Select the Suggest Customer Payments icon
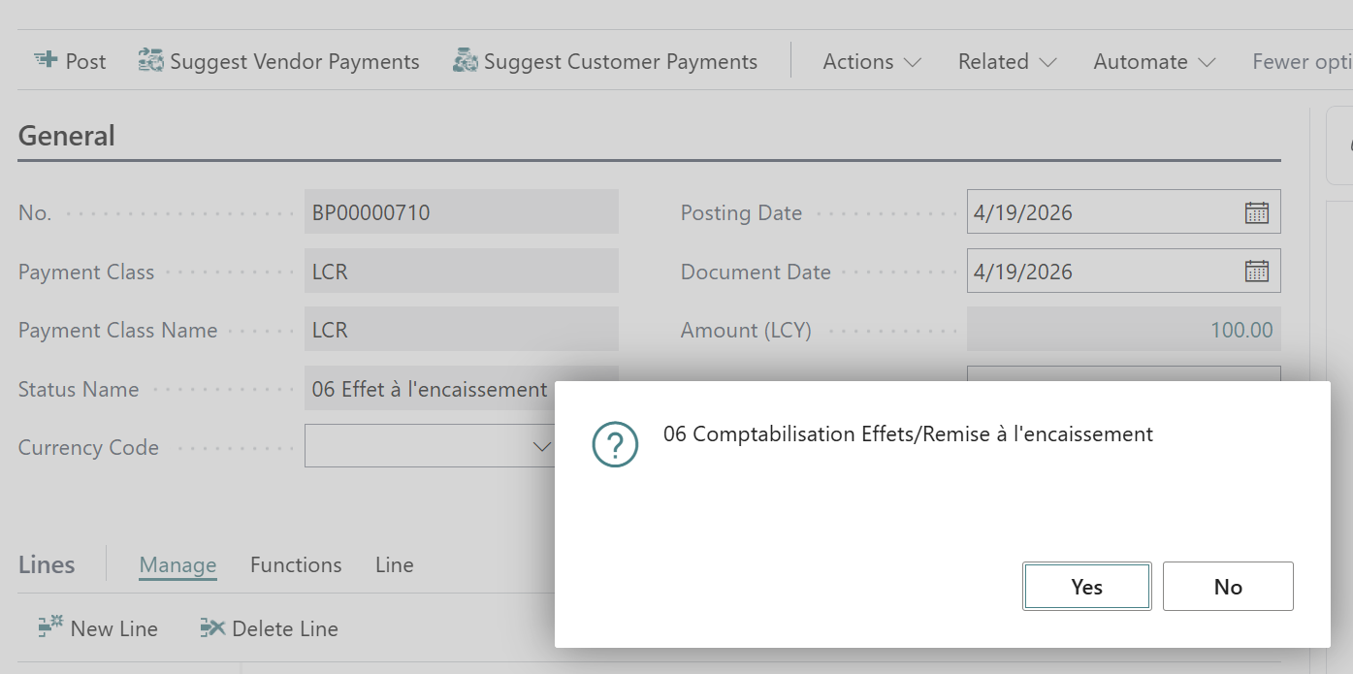 466,60
